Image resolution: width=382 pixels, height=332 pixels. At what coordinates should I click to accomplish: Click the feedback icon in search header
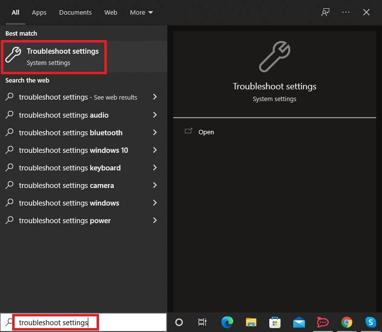325,12
